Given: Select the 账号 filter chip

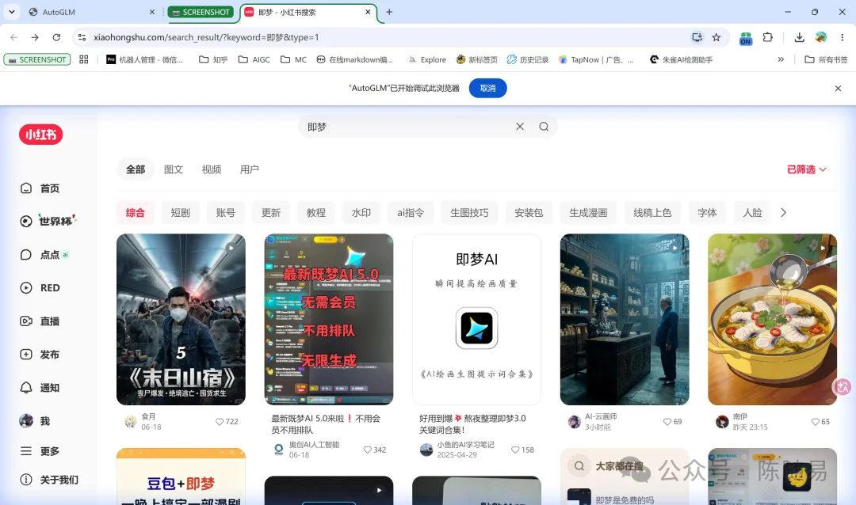Looking at the screenshot, I should point(225,213).
